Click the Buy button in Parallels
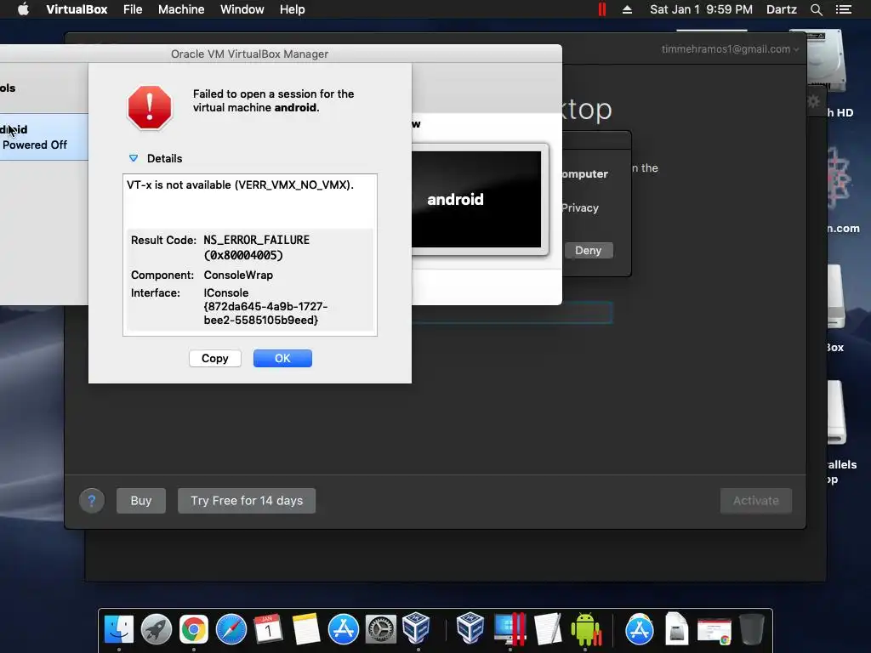 click(141, 501)
